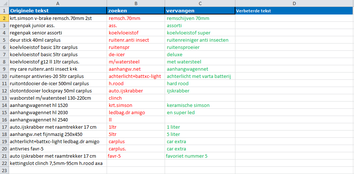The width and height of the screenshot is (354, 174).
Task: Select empty cell D2 under Verbeterde tekst
Action: click(x=295, y=18)
